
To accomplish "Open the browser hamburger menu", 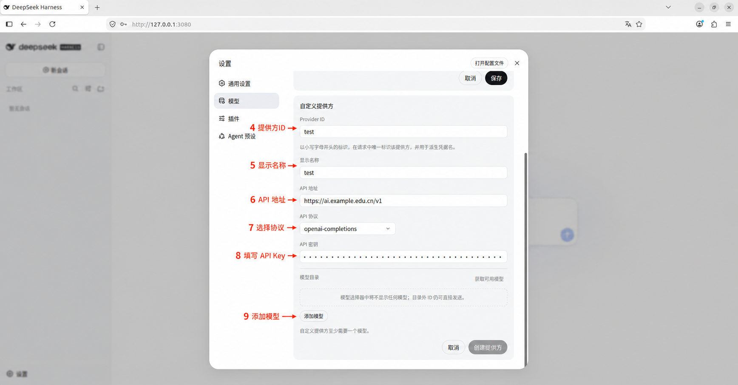I will coord(728,24).
